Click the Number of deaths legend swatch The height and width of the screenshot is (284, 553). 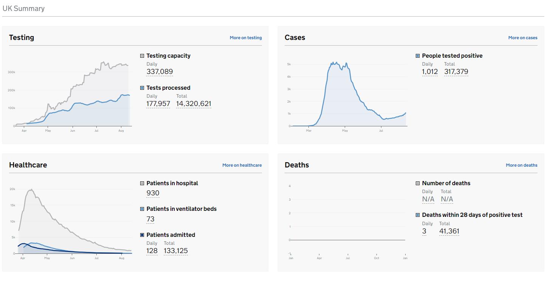tap(418, 183)
